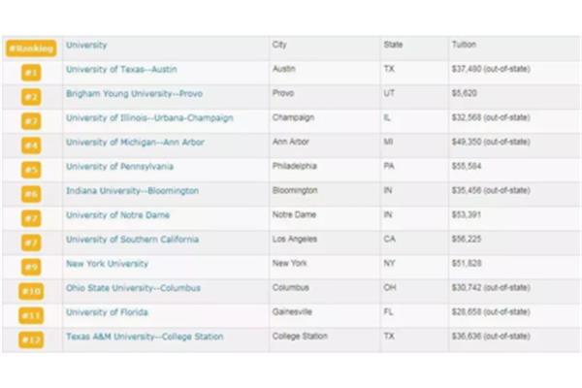
Task: Click the #12 ranking badge
Action: (31, 339)
